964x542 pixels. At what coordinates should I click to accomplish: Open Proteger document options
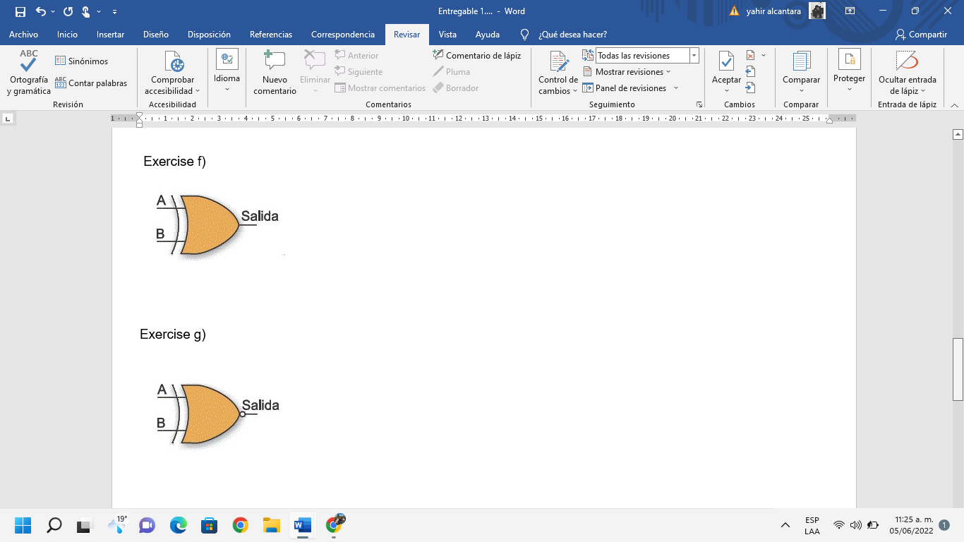[x=849, y=71]
